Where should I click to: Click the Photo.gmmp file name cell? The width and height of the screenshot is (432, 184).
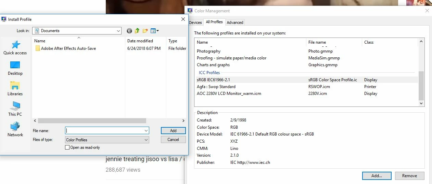(x=320, y=51)
